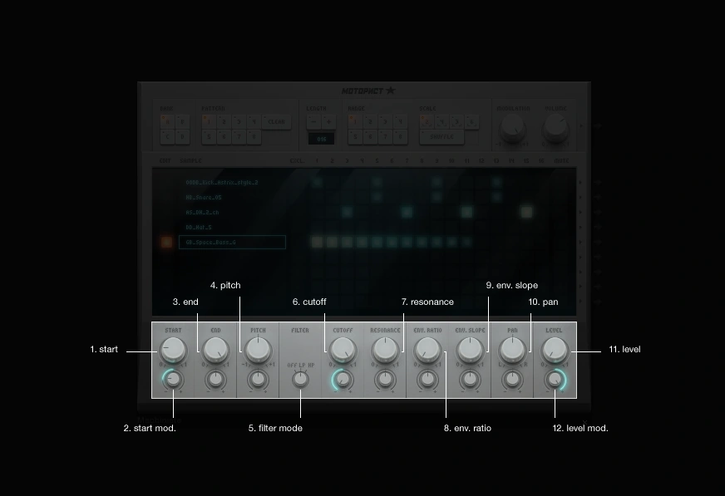
Task: Toggle step 15 on the AS_DH_2_ch row
Action: pos(526,212)
